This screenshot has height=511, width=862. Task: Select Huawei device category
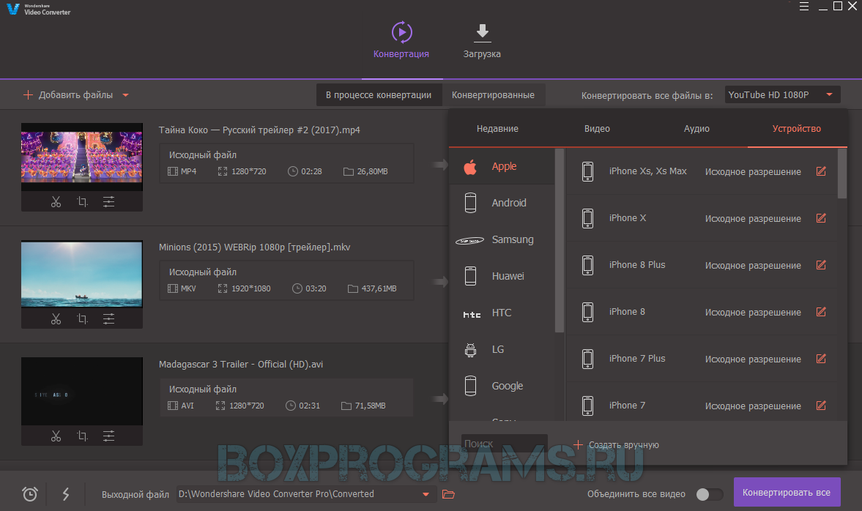502,276
